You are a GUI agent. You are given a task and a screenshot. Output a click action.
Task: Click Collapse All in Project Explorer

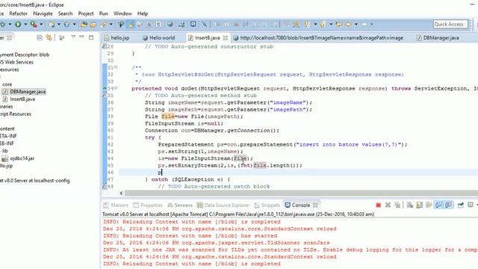point(40,37)
